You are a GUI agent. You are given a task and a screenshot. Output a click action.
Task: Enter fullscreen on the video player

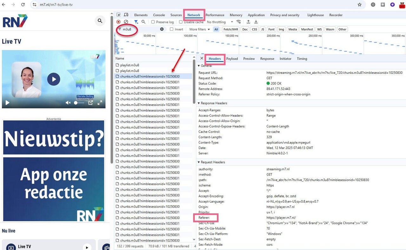[100, 103]
